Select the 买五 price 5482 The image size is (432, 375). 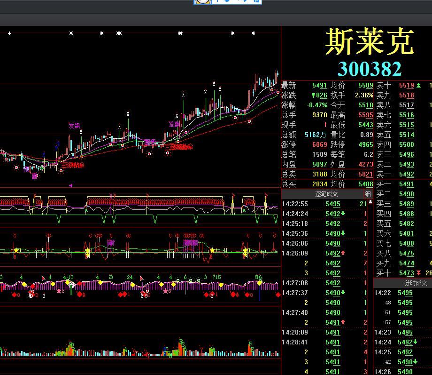406,223
